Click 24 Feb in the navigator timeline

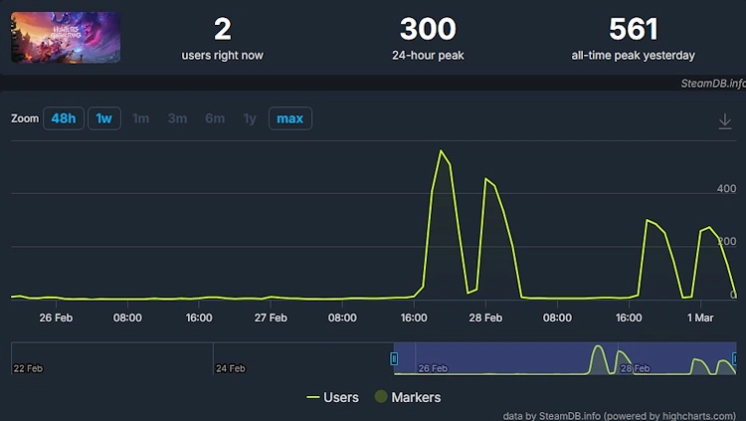pyautogui.click(x=230, y=368)
